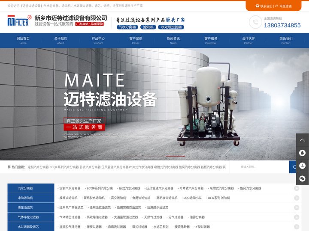
Task: Open 板框式滤油机 product link
Action: tap(68, 198)
